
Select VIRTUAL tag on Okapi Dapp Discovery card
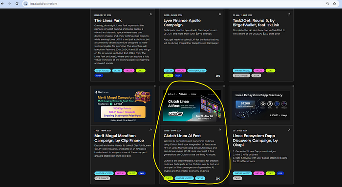tap(259, 173)
